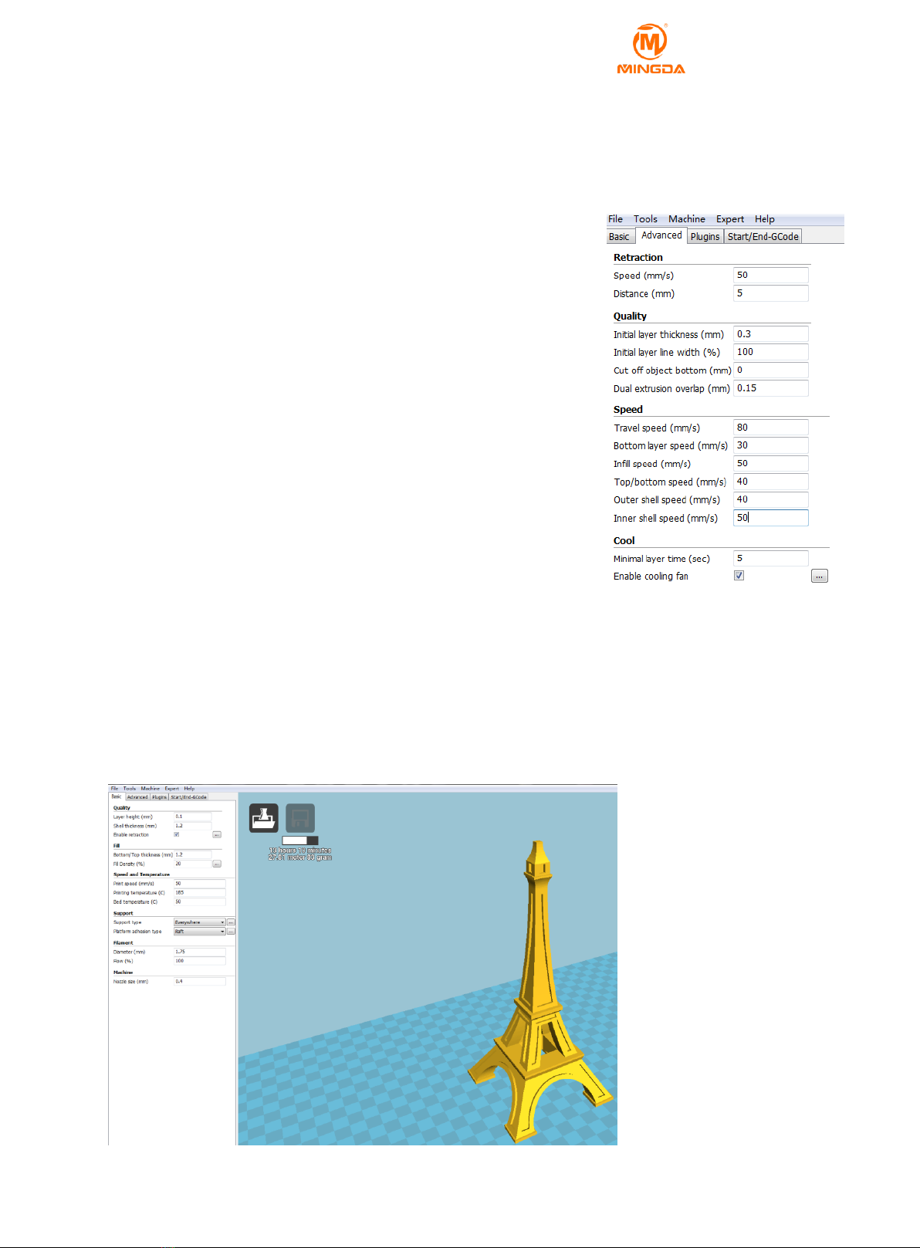
Task: Switch to Start/End-GCode tab in the large Advanced panel
Action: tap(763, 237)
